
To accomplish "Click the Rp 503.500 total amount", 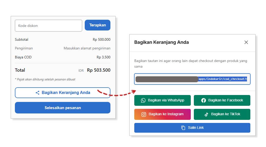I will (x=99, y=70).
